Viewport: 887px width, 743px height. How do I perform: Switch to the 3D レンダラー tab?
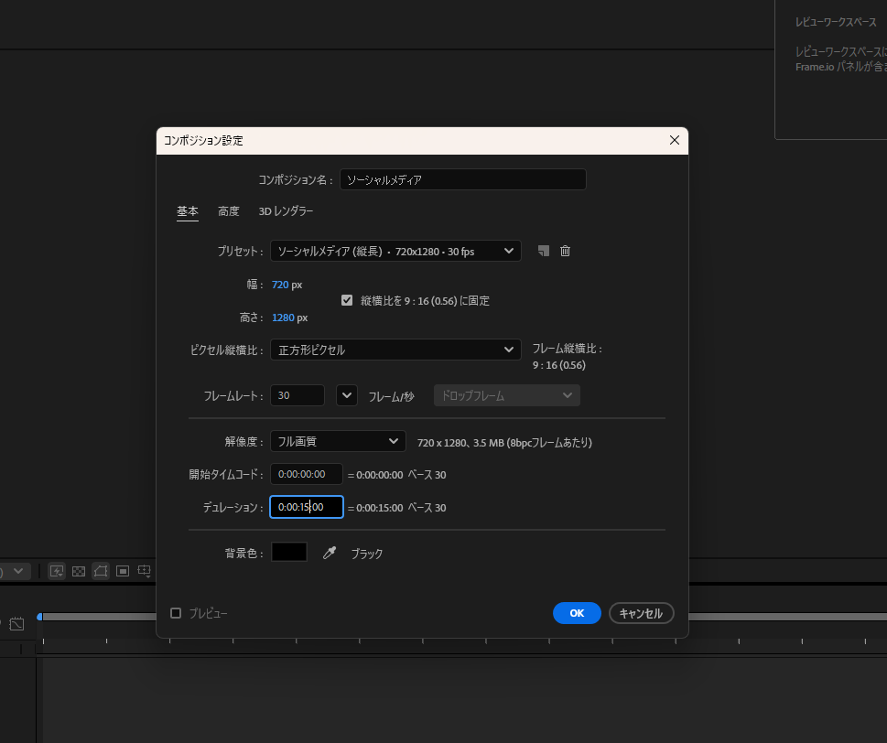(286, 211)
